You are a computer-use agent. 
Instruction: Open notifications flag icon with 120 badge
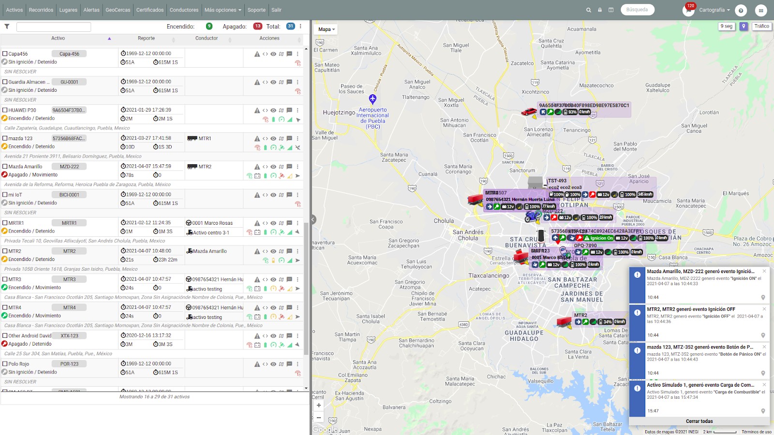click(688, 10)
